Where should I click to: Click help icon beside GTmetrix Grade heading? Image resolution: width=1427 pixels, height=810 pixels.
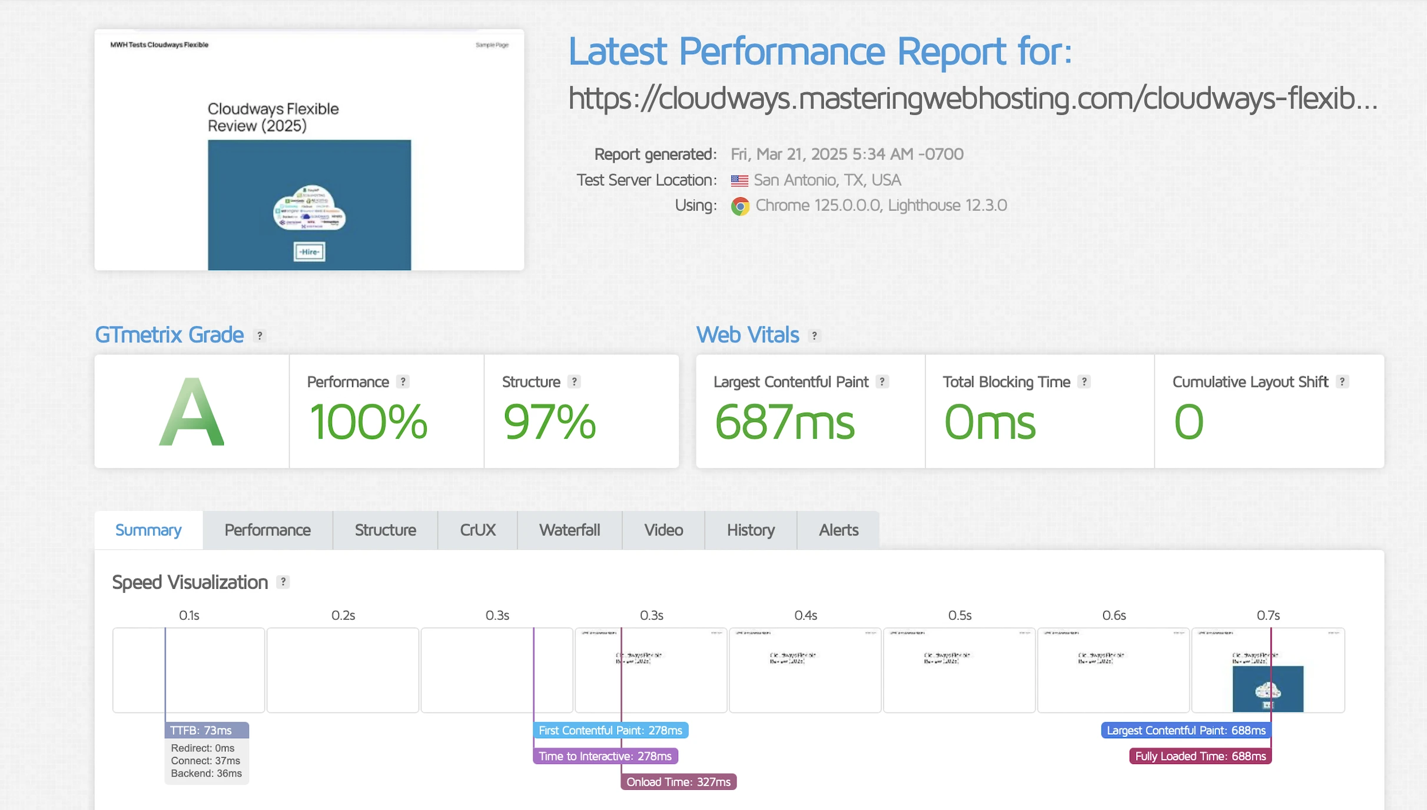click(x=259, y=336)
